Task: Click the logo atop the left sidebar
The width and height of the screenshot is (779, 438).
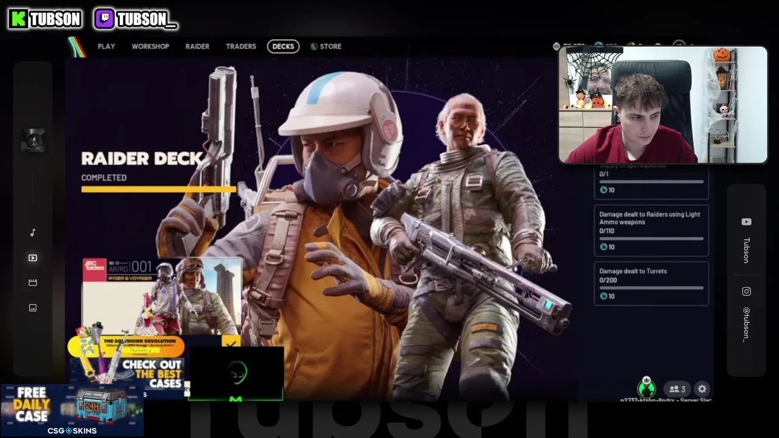Action: click(33, 141)
